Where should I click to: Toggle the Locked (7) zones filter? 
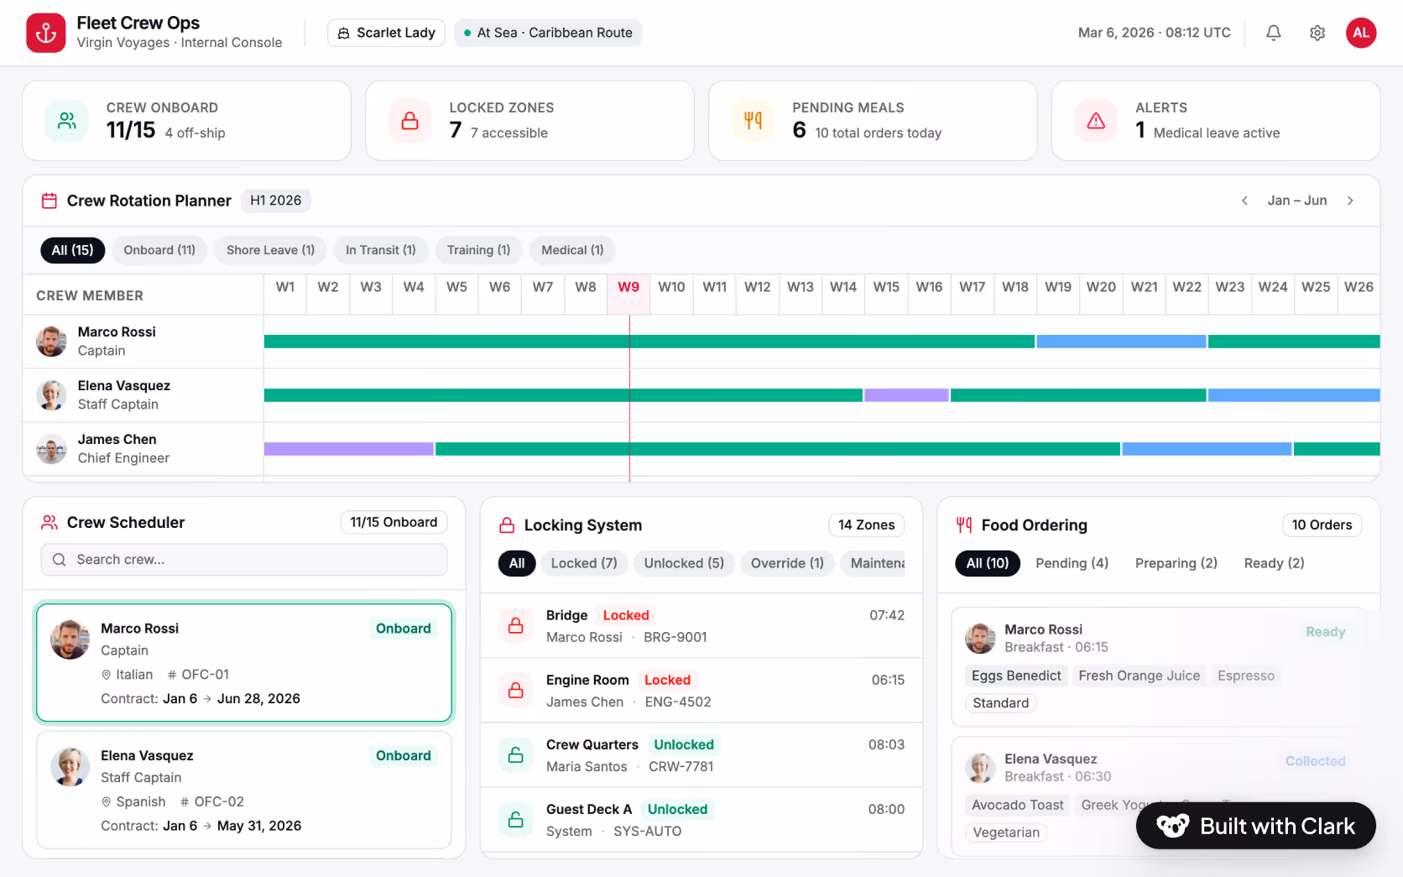point(583,563)
